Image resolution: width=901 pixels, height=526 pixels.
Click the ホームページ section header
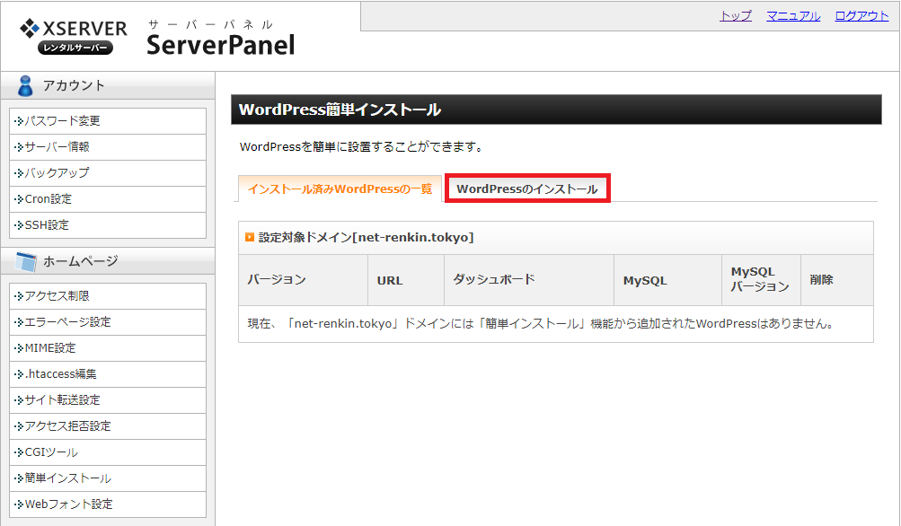pyautogui.click(x=108, y=261)
